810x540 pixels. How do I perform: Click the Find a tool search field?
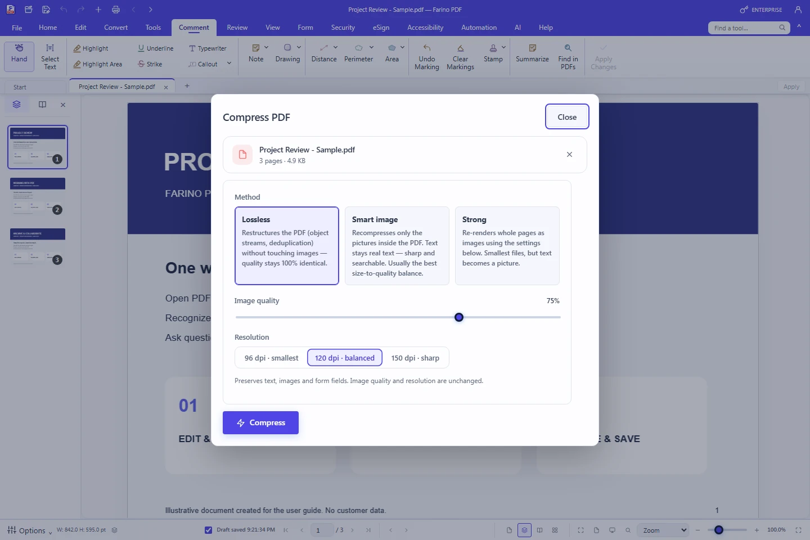749,28
